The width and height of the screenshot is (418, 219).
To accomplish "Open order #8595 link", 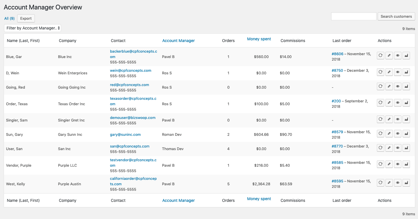I will [x=337, y=181].
